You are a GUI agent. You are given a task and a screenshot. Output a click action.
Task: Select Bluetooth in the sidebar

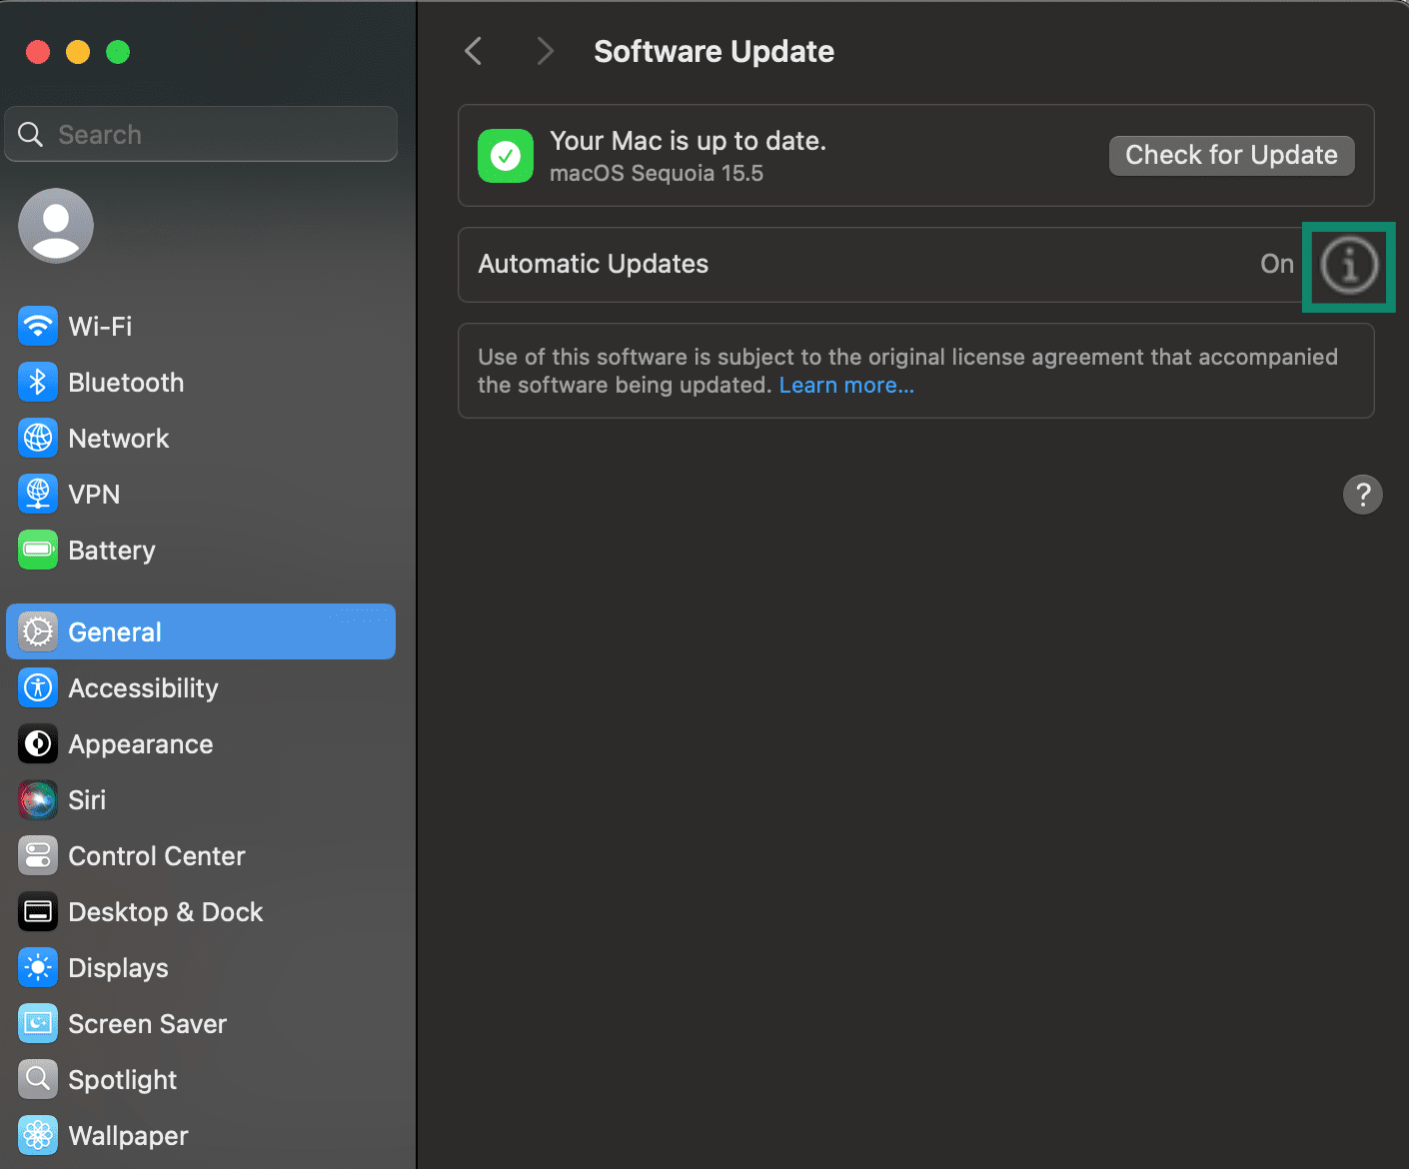(126, 382)
